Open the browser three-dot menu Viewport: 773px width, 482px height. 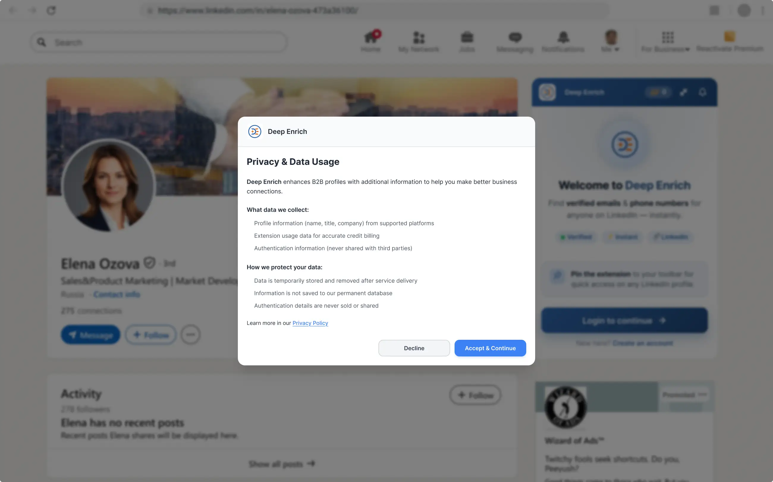[x=763, y=10]
